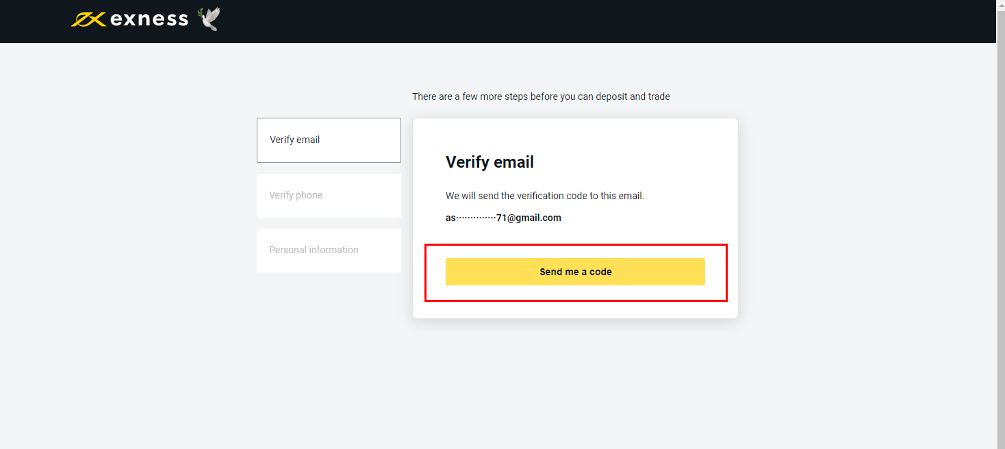Click the masked gmail address
The height and width of the screenshot is (449, 1005).
pyautogui.click(x=503, y=218)
